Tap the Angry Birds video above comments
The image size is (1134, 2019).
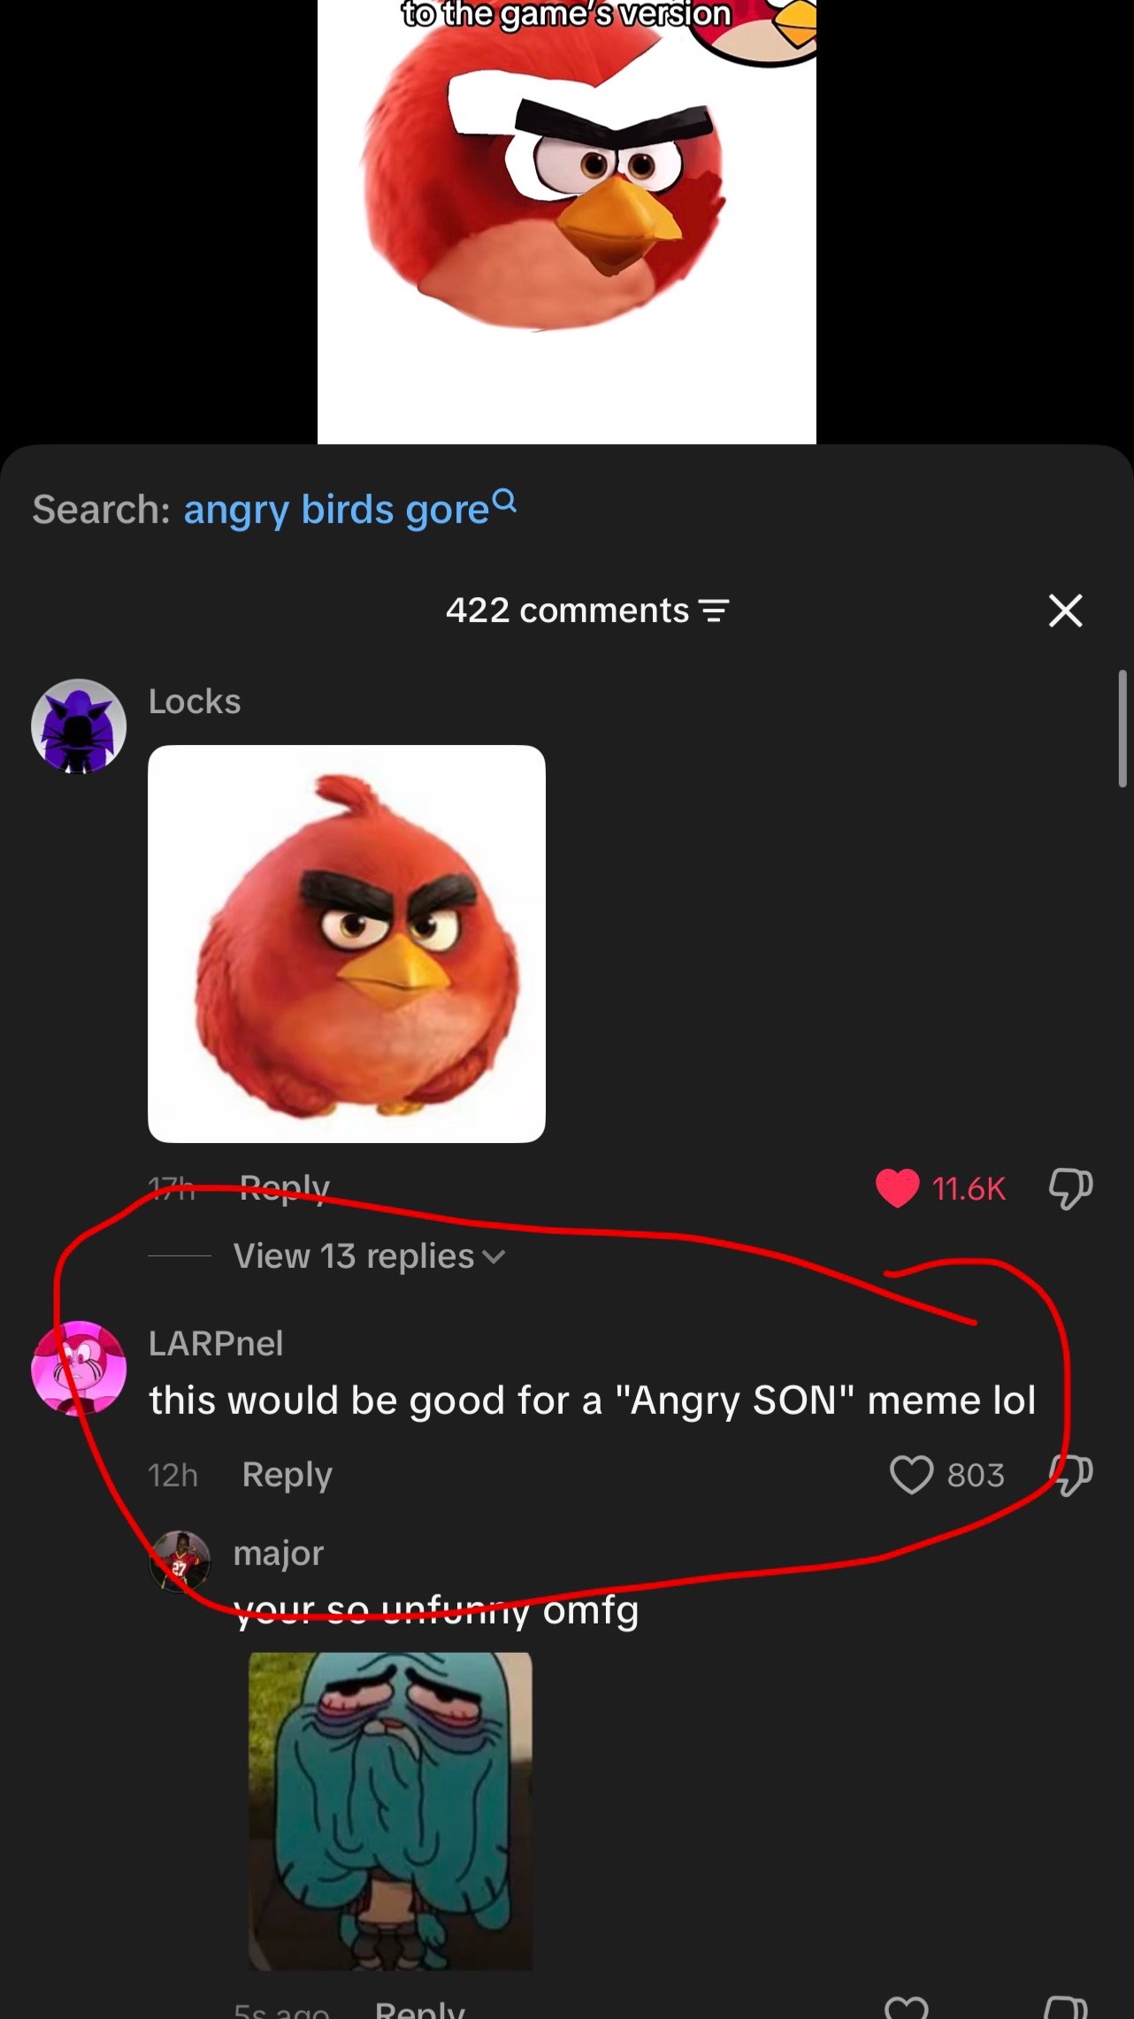point(567,221)
